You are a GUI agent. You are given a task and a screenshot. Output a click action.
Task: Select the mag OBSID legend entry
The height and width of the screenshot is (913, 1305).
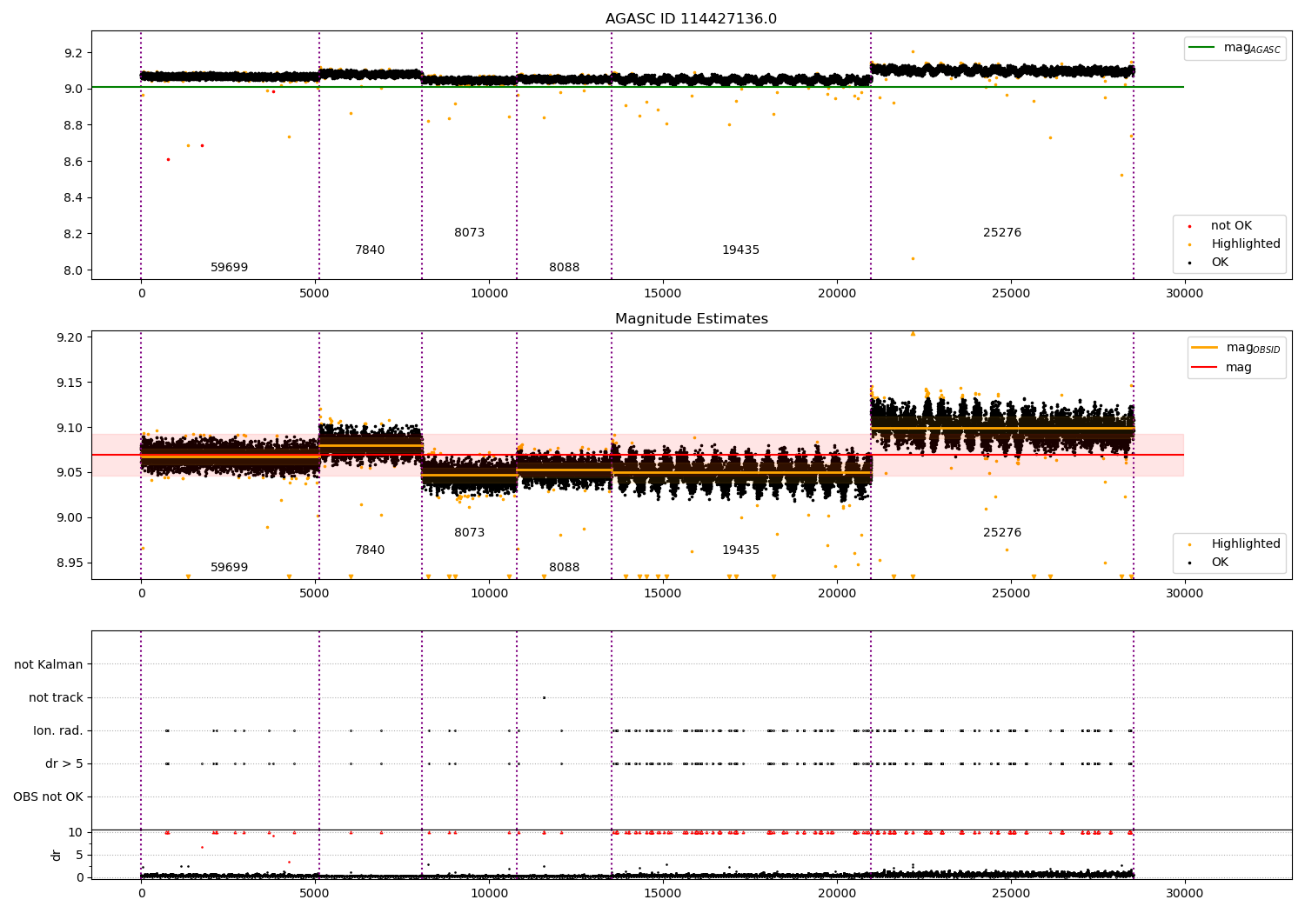point(1237,348)
